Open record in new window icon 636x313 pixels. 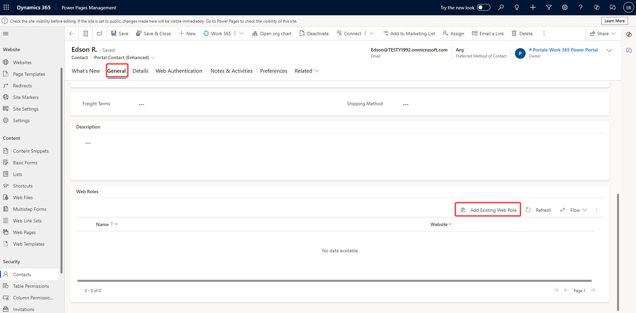pyautogui.click(x=99, y=34)
